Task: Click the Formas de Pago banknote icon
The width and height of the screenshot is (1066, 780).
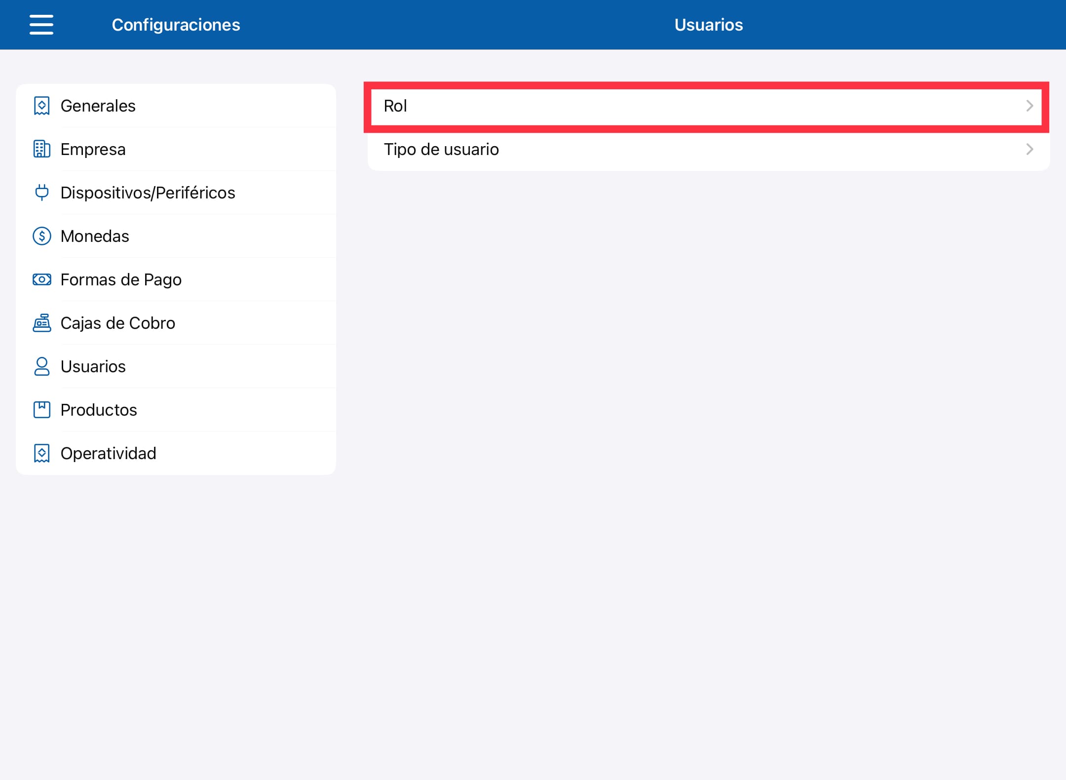Action: [x=42, y=279]
